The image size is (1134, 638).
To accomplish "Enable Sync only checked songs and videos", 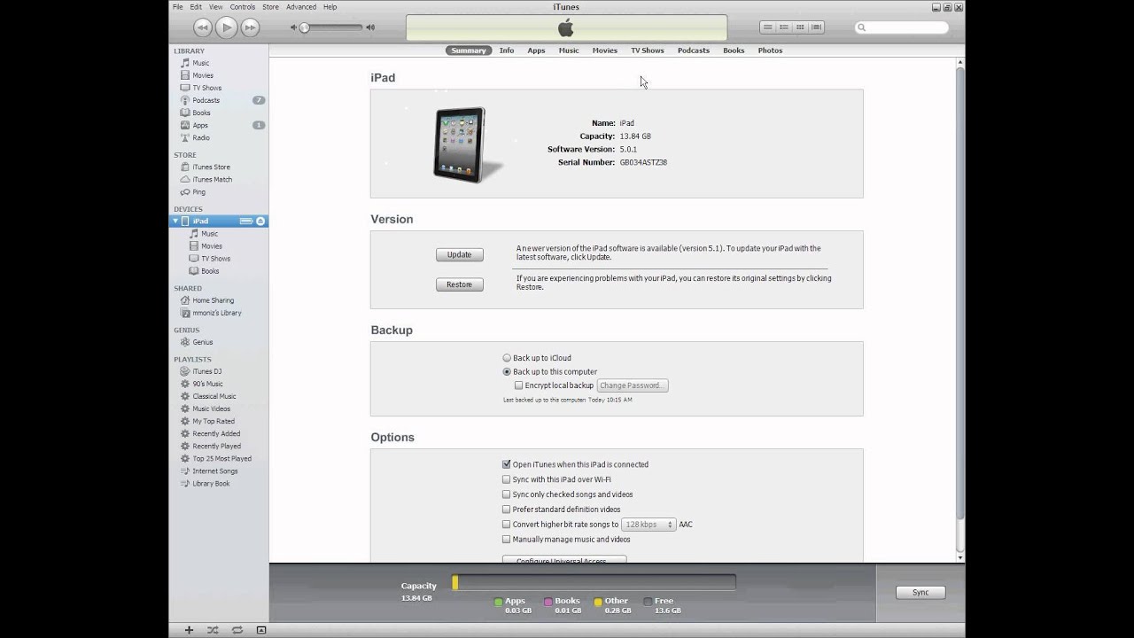I will pyautogui.click(x=507, y=494).
